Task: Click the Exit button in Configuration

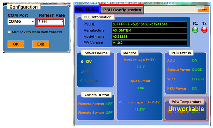Action: (40, 44)
